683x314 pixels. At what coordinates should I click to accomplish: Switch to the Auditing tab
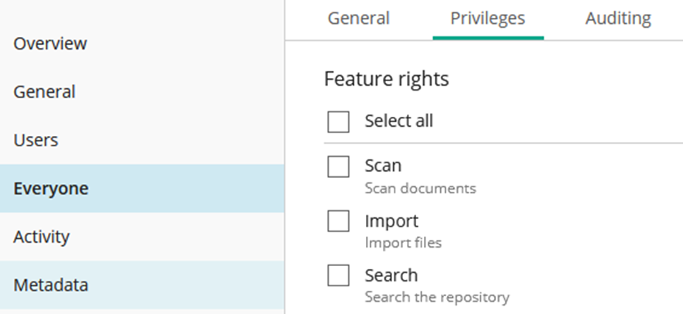[618, 19]
